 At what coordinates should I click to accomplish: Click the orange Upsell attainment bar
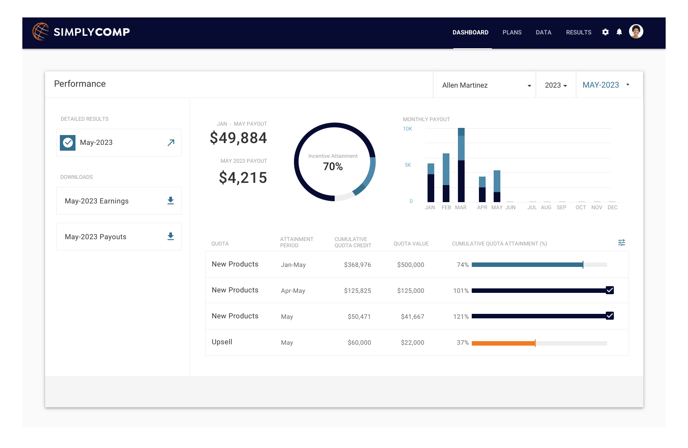(503, 343)
